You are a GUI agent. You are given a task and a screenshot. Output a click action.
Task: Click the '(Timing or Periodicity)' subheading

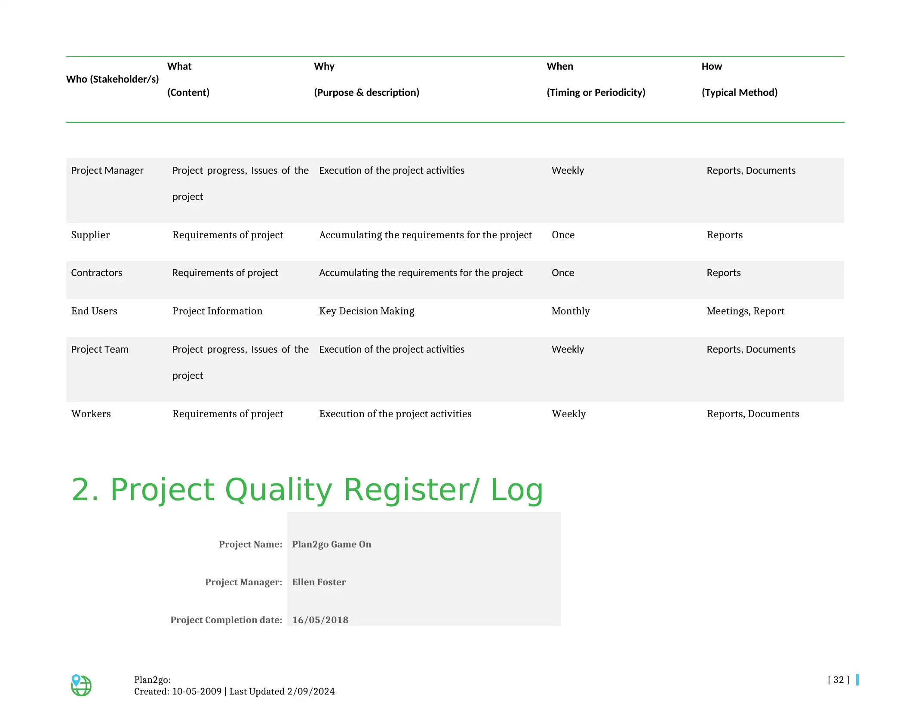[596, 92]
